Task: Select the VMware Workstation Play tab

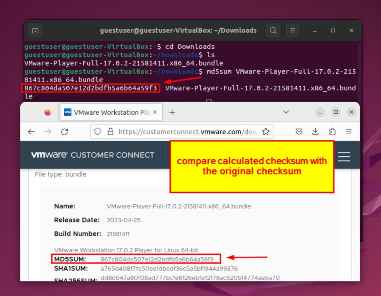Action: (108, 112)
